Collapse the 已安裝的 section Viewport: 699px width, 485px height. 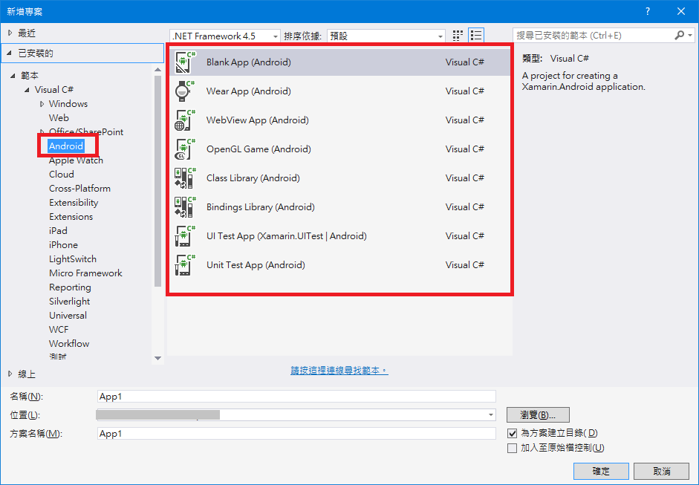10,53
